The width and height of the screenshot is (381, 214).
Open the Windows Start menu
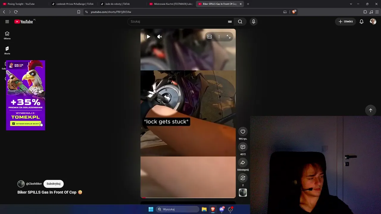click(x=151, y=209)
